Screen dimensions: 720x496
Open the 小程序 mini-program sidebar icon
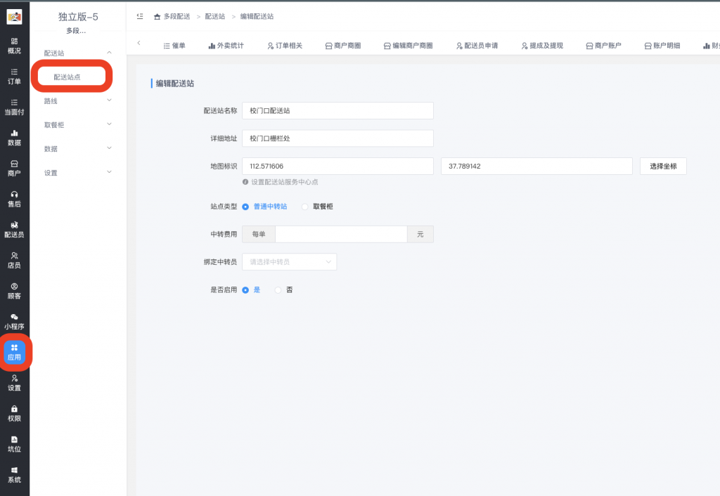point(14,323)
